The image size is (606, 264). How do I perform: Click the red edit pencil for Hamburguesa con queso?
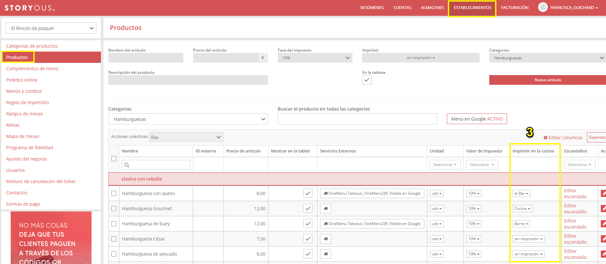coord(603,193)
